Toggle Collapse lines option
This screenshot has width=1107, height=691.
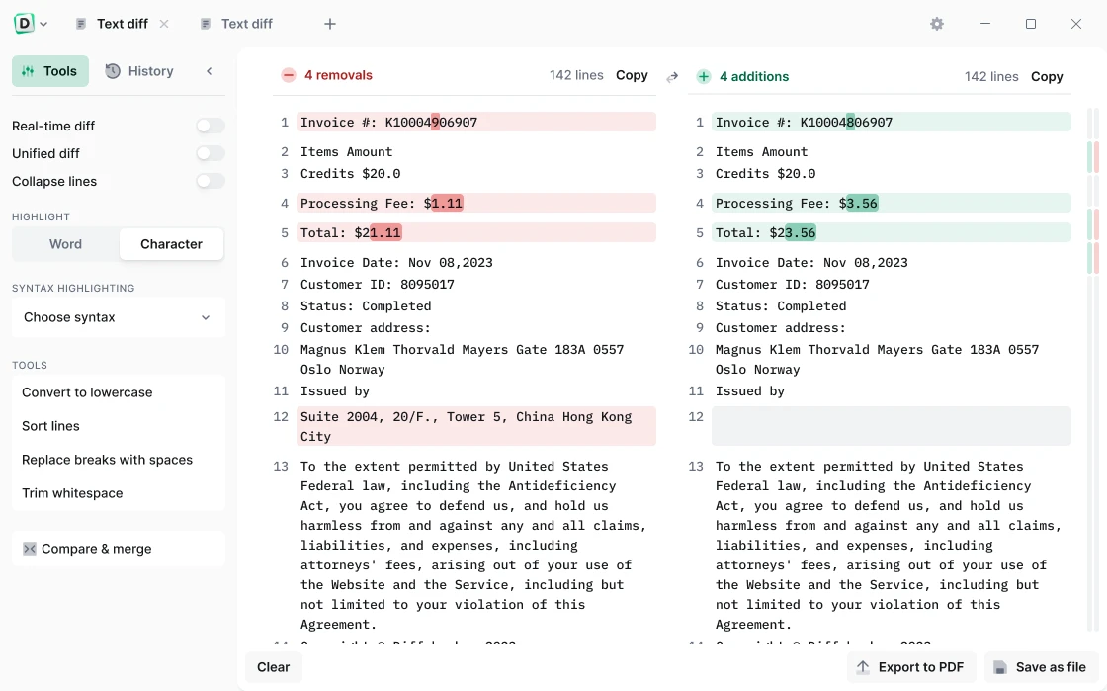coord(210,181)
